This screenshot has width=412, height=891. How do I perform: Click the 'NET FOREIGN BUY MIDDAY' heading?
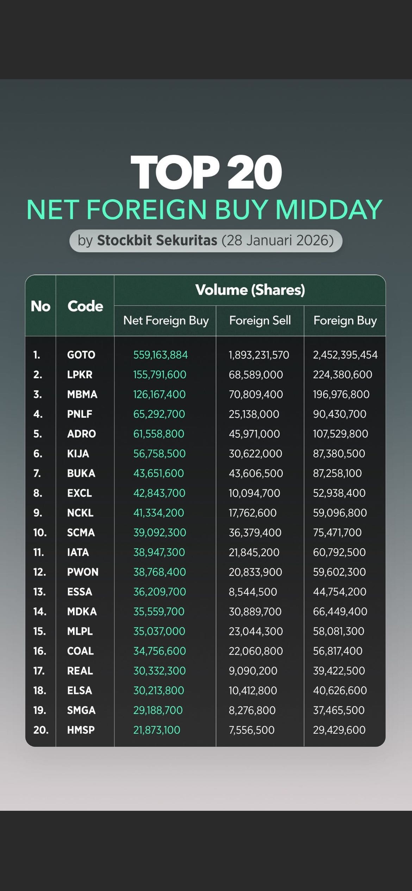(205, 210)
